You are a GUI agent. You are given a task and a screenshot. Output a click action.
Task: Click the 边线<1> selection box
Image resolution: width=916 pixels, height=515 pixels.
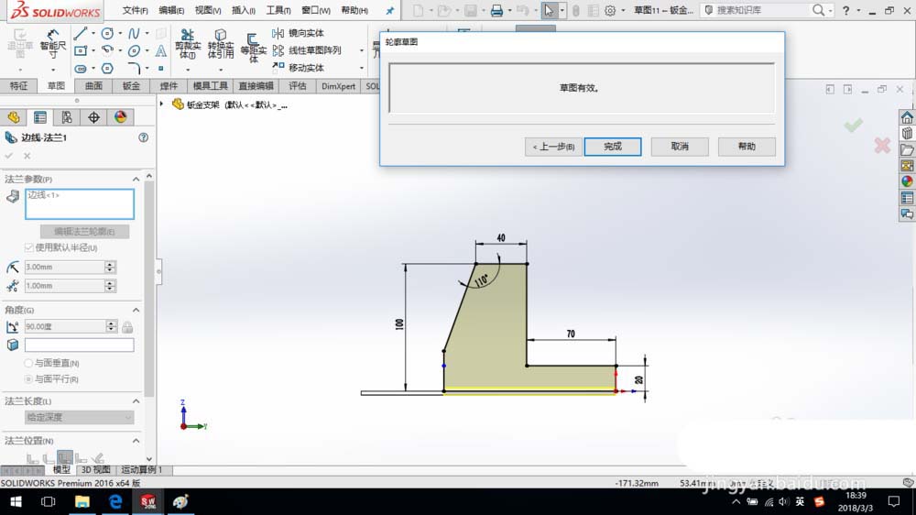coord(80,204)
